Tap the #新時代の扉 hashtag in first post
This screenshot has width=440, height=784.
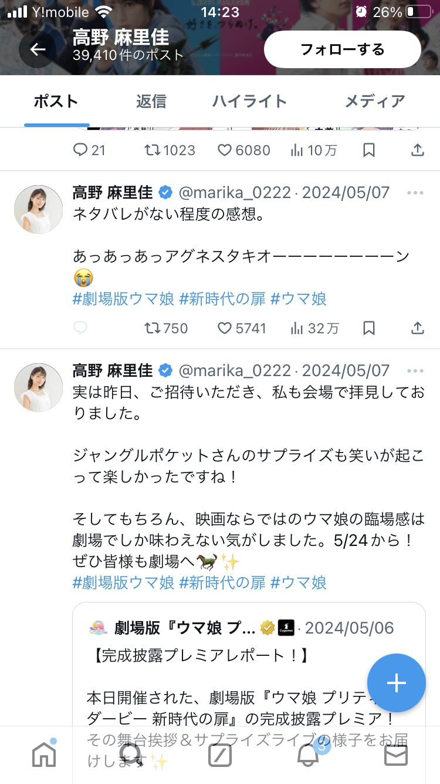(x=222, y=299)
